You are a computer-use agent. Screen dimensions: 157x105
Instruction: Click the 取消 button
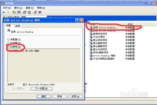tap(60, 96)
